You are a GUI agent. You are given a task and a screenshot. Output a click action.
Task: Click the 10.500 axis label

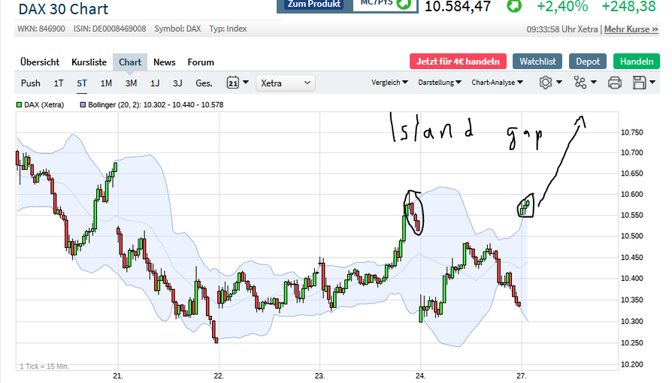click(x=631, y=236)
